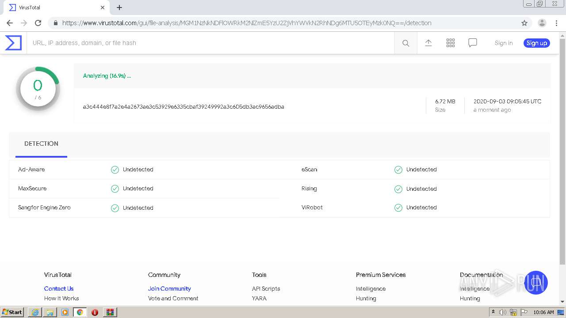Show hidden tray icons arrow
This screenshot has height=318, width=566.
point(493,312)
